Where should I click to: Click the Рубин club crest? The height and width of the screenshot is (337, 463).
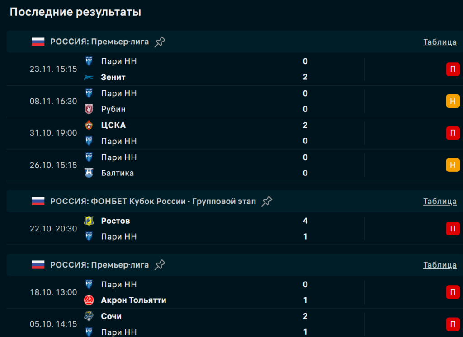pos(89,109)
